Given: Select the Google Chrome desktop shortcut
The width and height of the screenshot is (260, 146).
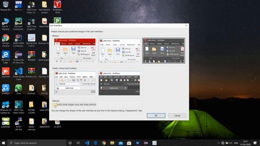Looking at the screenshot, I should tap(6, 41).
